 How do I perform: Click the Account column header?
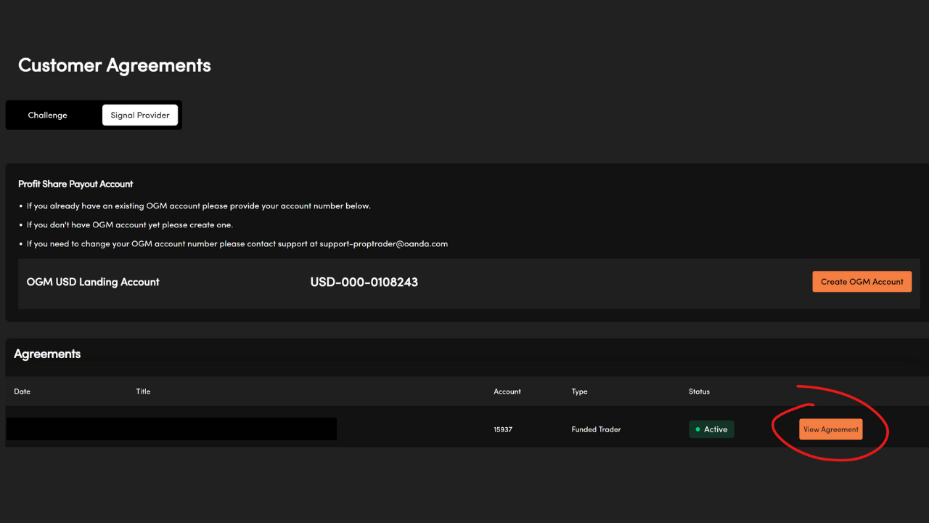click(x=507, y=392)
